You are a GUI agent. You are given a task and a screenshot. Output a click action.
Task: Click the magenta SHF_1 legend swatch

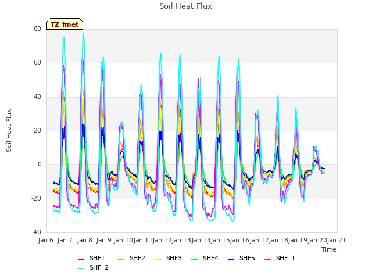267,259
